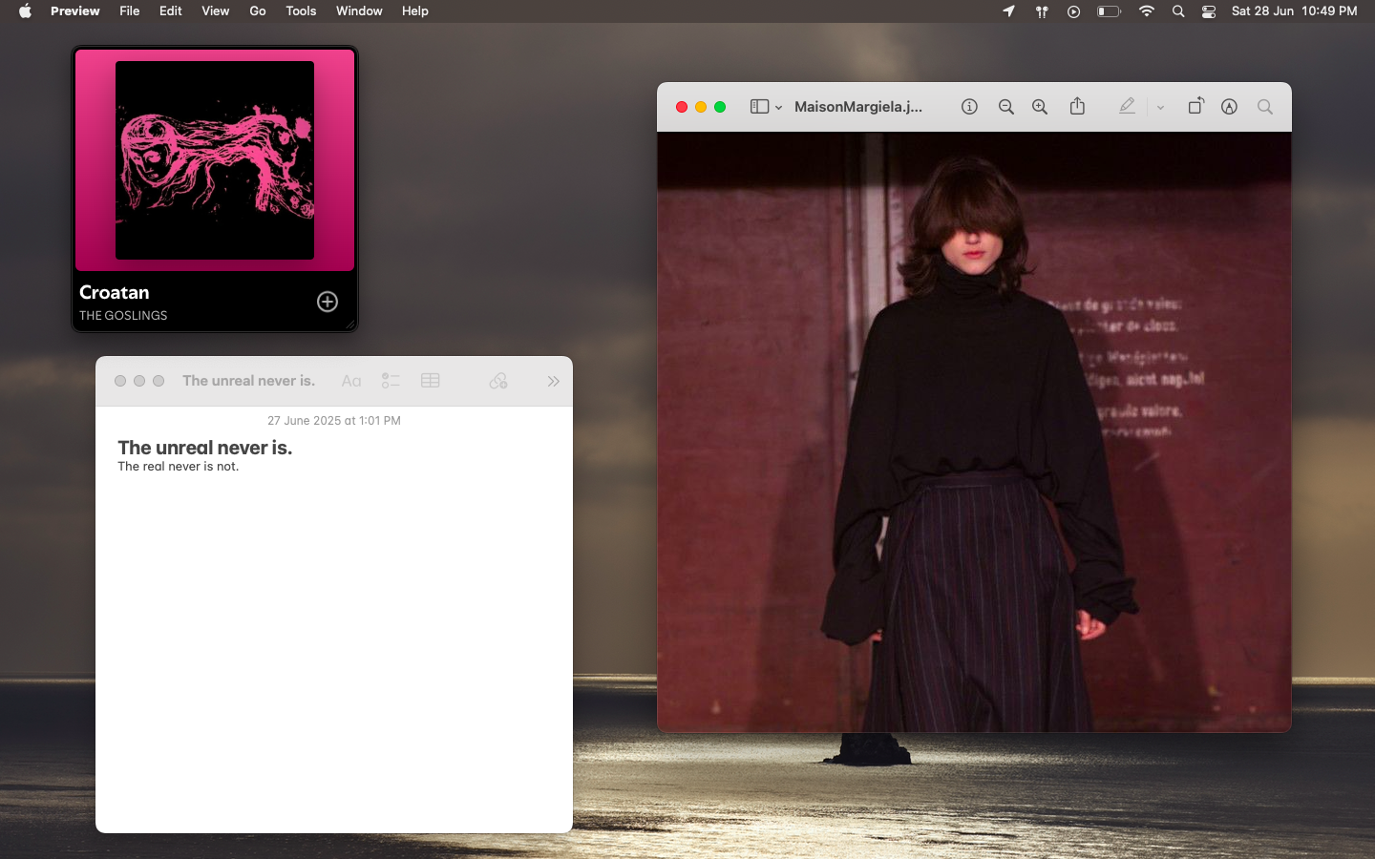Open the File menu
Screen dimensions: 1375x859
click(130, 11)
